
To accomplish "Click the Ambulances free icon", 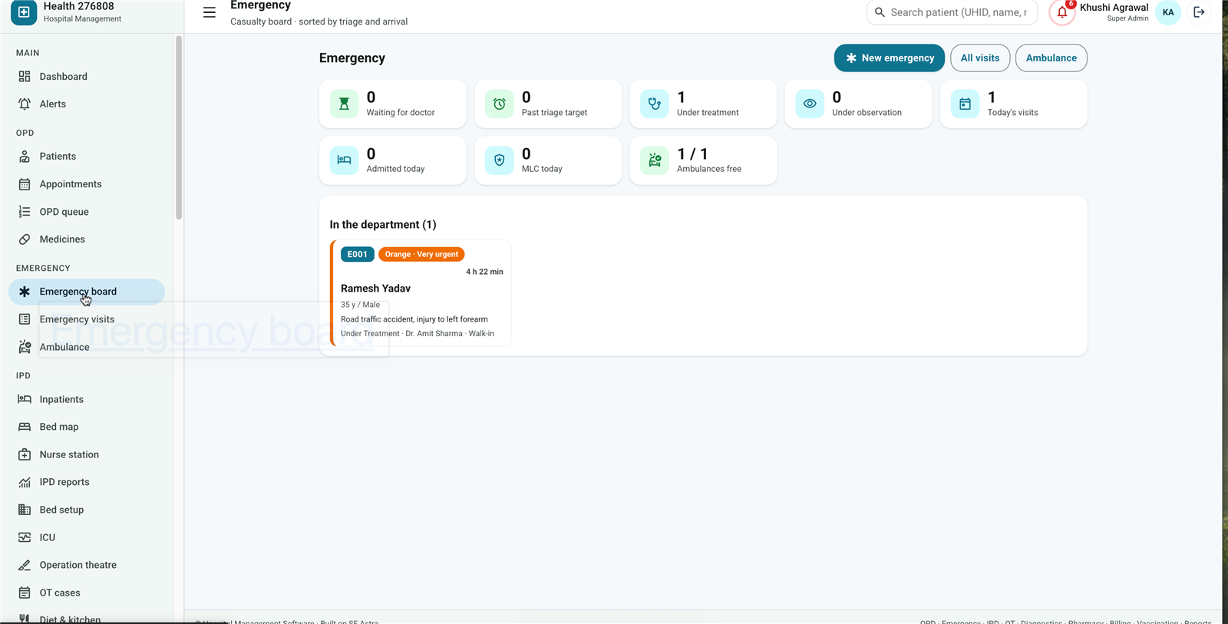I will tap(654, 160).
